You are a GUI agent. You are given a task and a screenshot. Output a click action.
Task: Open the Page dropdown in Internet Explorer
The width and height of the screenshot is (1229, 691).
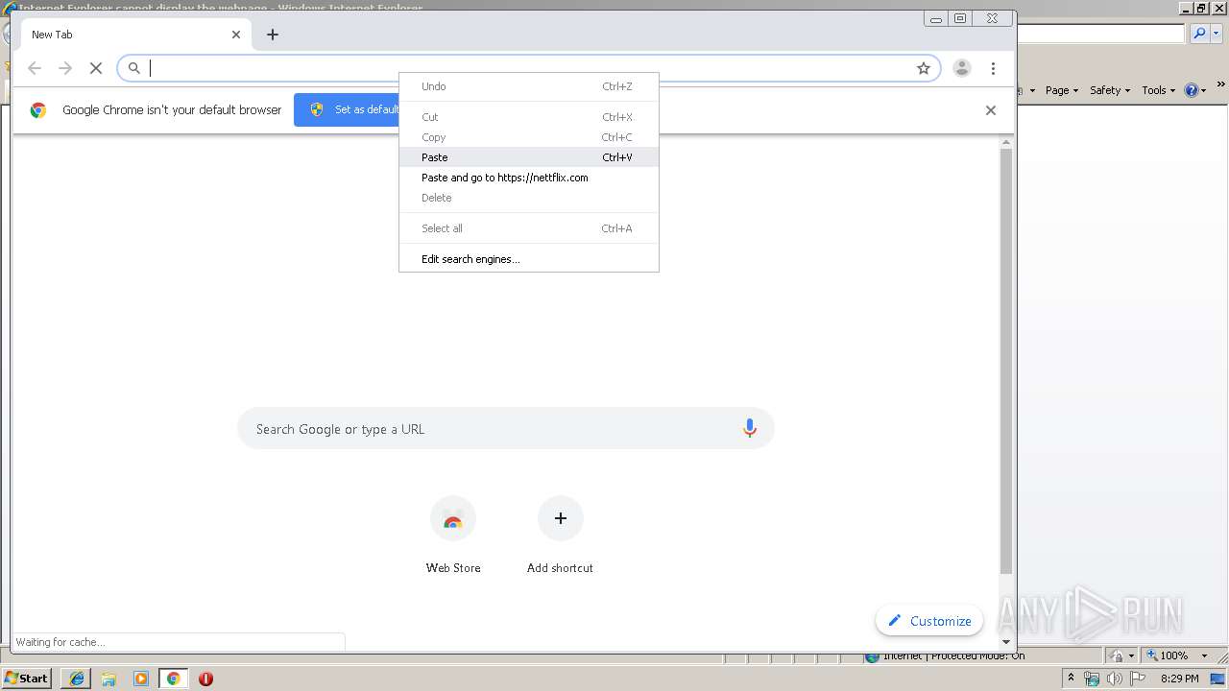tap(1062, 90)
